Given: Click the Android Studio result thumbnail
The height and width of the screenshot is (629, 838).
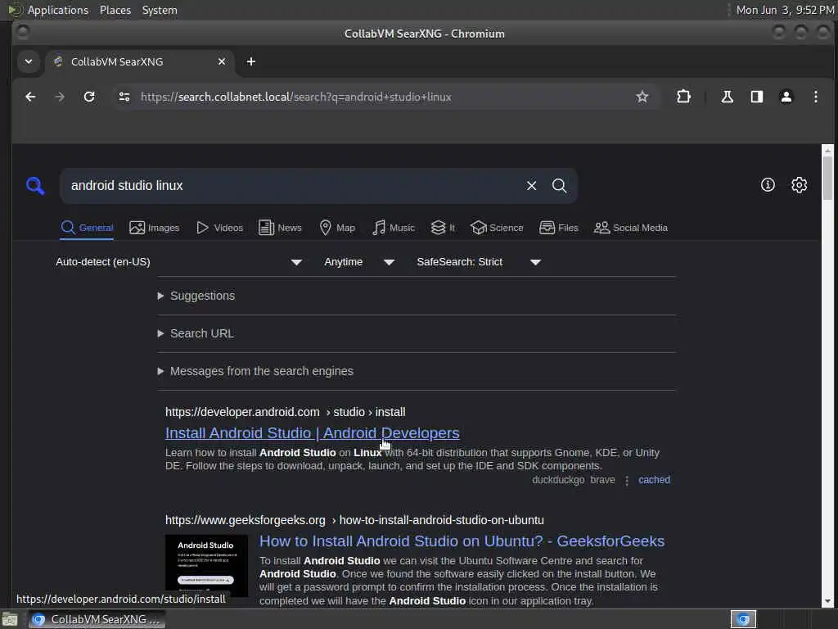Looking at the screenshot, I should [206, 566].
